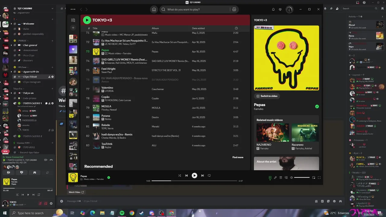Screen dimensions: 386x217
Task: Open Connect to a device icon
Action: click(286, 178)
